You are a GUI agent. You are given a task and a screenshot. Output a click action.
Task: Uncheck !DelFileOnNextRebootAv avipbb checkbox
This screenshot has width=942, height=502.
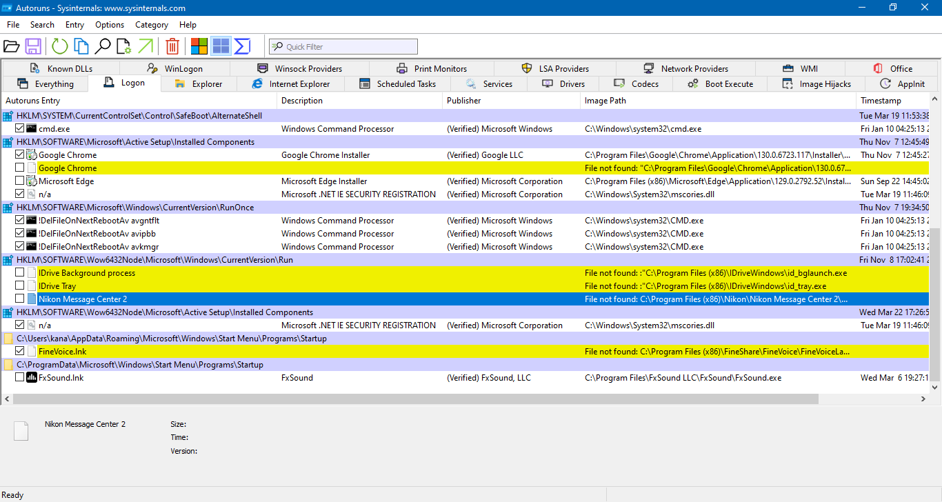pyautogui.click(x=20, y=233)
